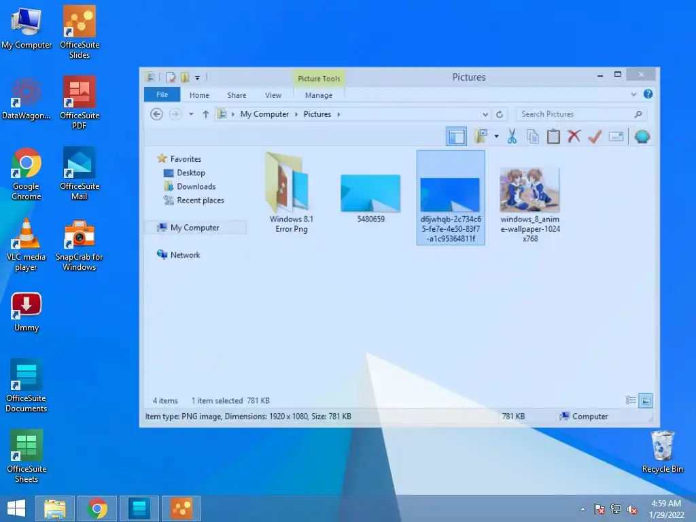The image size is (696, 522).
Task: Click My Computer in the address bar
Action: click(x=264, y=114)
